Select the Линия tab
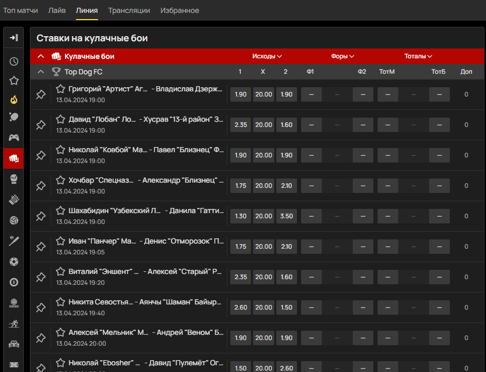The image size is (486, 372). (87, 10)
